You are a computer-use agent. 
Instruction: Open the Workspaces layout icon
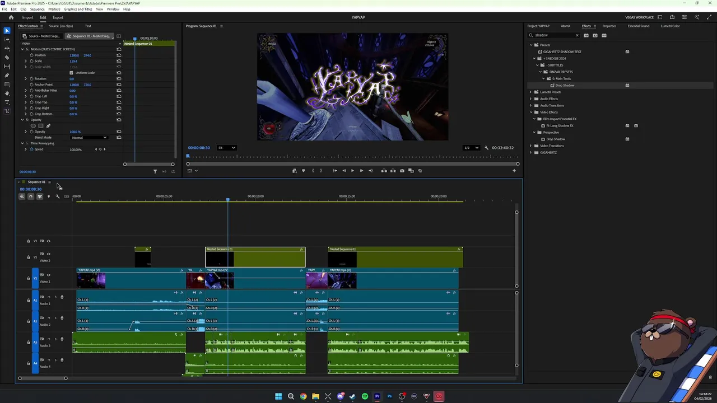(x=660, y=17)
